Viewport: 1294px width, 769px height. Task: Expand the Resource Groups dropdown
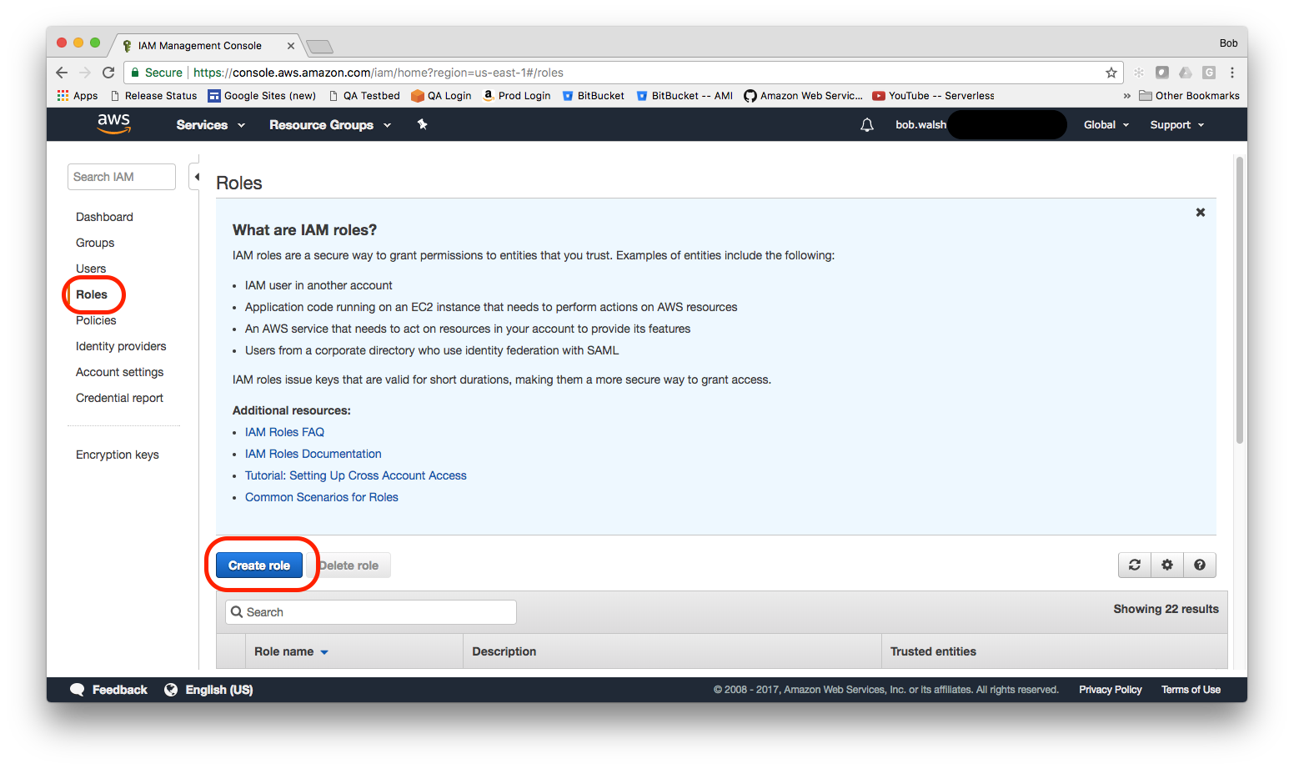(330, 125)
